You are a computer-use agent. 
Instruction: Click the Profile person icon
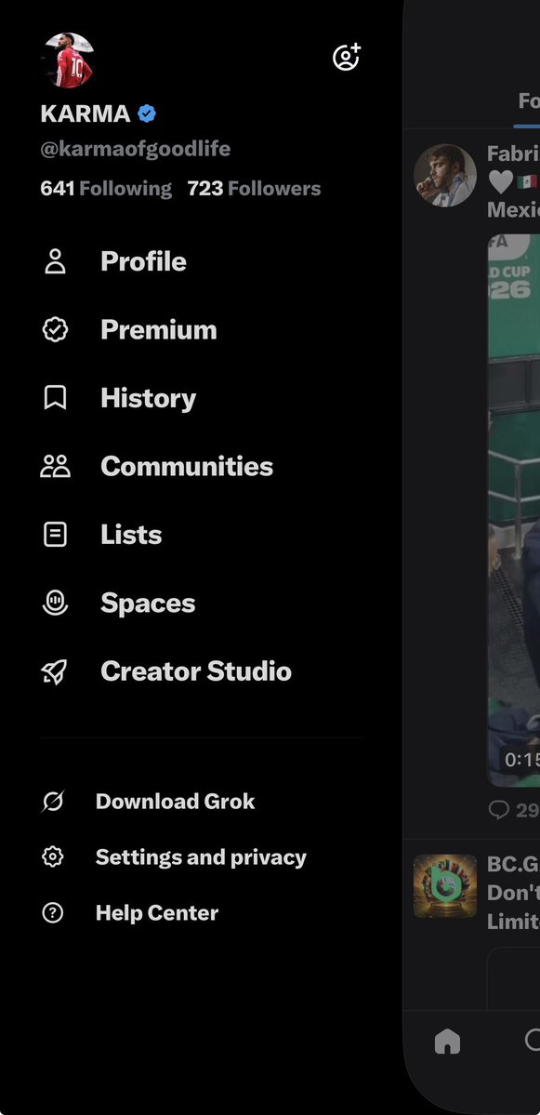(56, 261)
